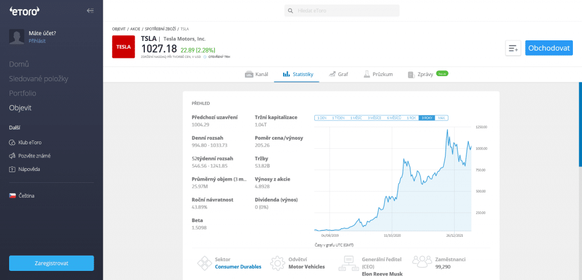Click the Zprávy news icon
The height and width of the screenshot is (280, 582).
[x=411, y=74]
